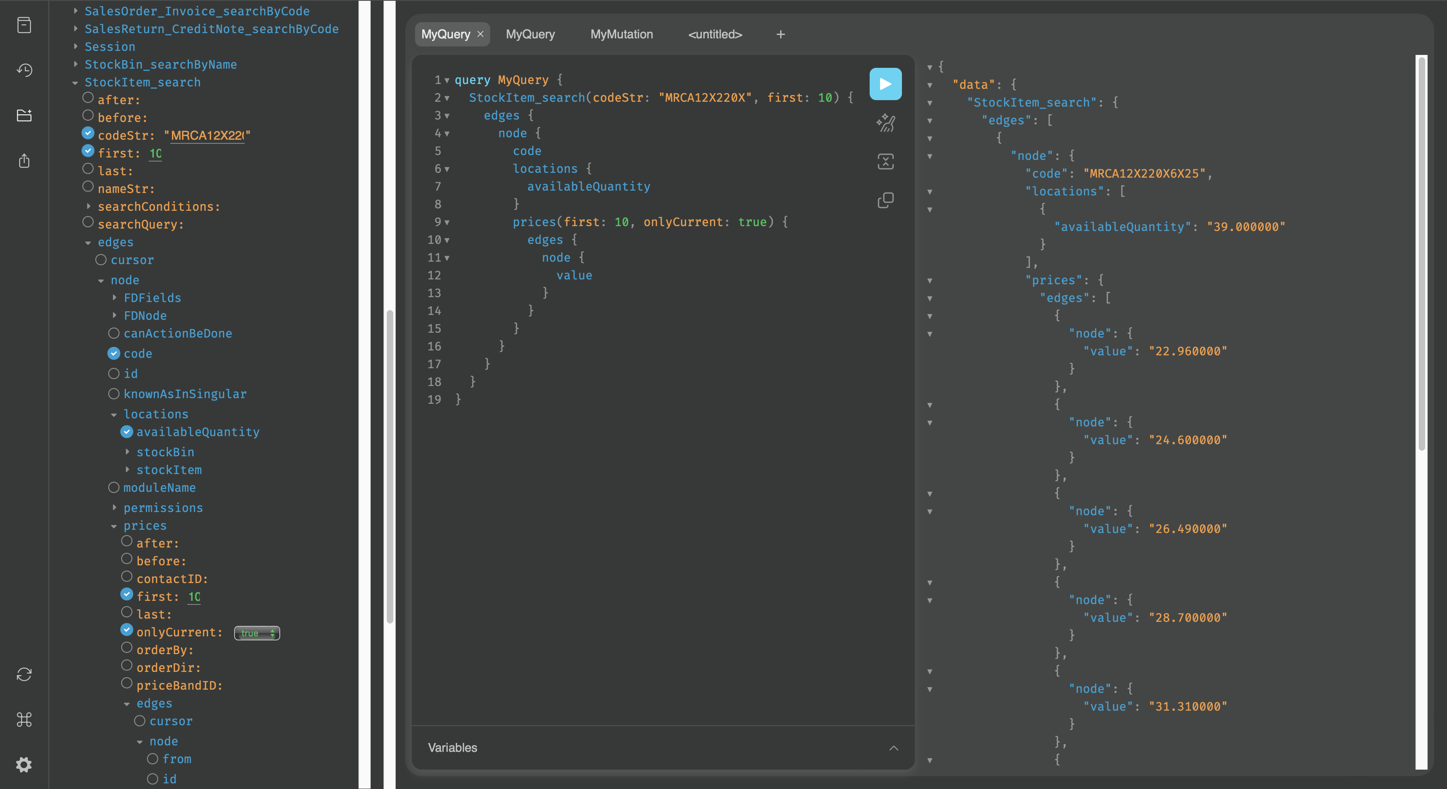Check the contactID: argument
This screenshot has width=1447, height=789.
127,577
